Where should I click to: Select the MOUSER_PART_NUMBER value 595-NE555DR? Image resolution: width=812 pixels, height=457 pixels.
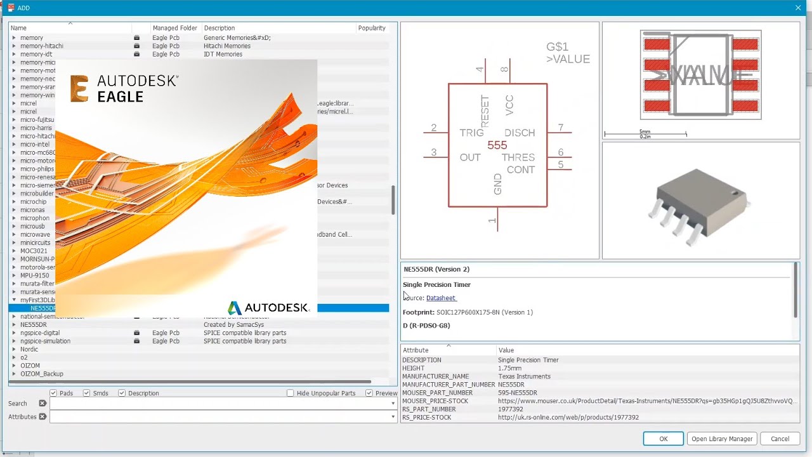(518, 393)
